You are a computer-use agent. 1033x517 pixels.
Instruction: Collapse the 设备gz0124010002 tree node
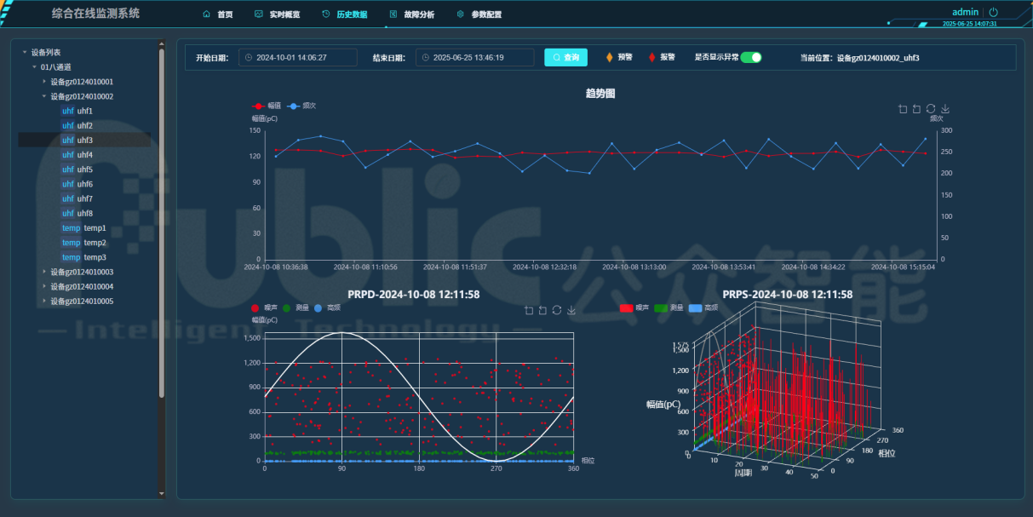tap(44, 96)
